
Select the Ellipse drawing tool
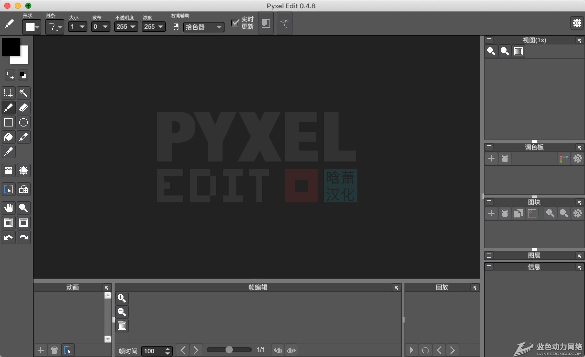tap(24, 122)
